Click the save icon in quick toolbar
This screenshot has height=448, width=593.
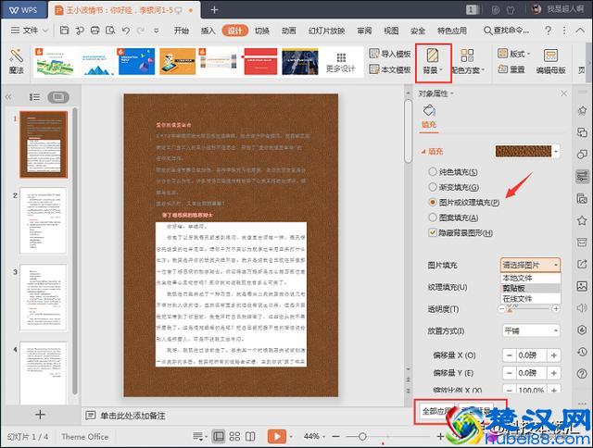click(64, 31)
